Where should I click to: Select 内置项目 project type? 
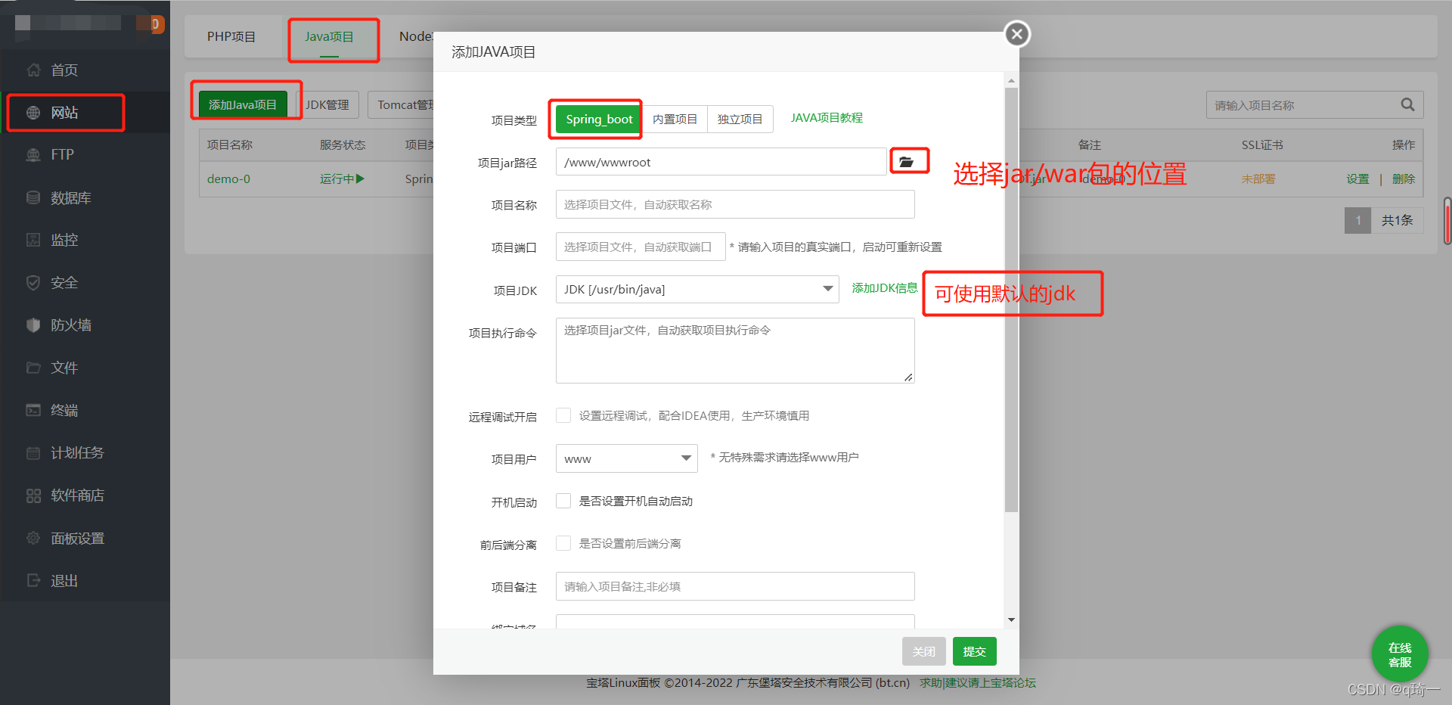(675, 120)
